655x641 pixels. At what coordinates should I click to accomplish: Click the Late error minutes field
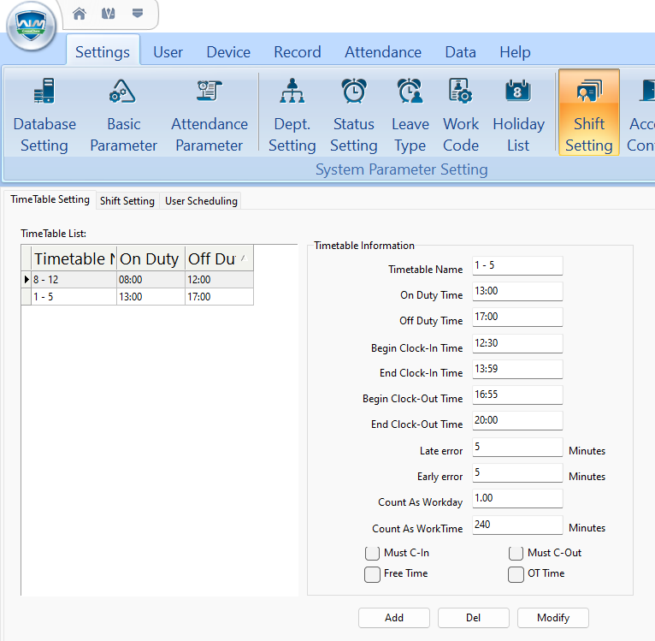click(x=517, y=448)
